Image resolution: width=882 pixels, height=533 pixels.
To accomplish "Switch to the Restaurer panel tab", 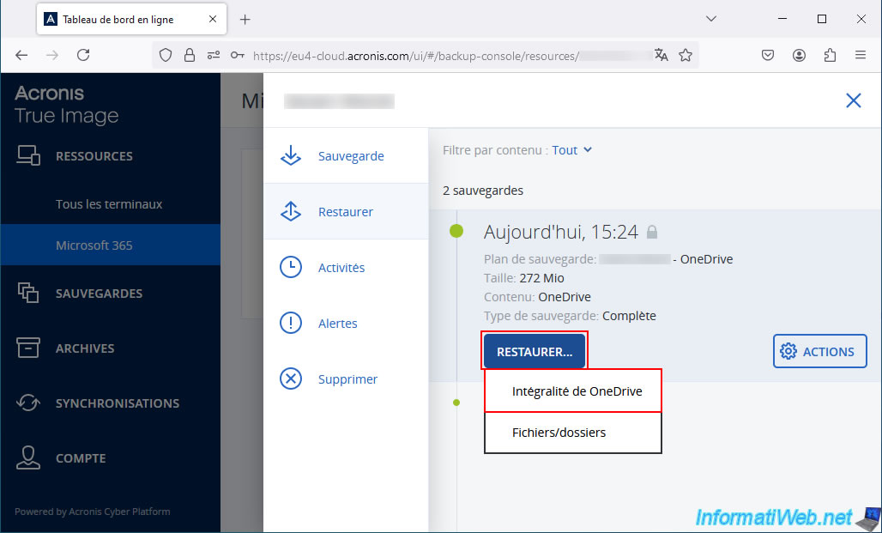I will pos(346,212).
